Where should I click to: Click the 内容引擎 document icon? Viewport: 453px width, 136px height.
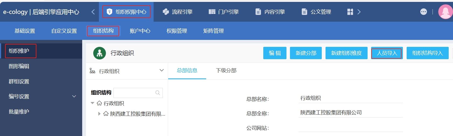point(258,12)
